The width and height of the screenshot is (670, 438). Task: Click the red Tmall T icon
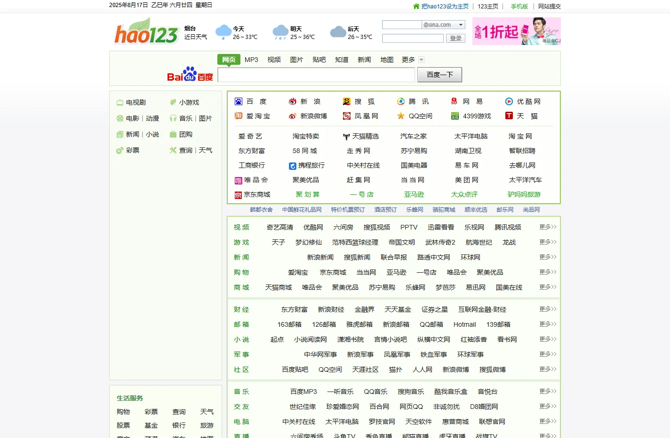click(509, 115)
